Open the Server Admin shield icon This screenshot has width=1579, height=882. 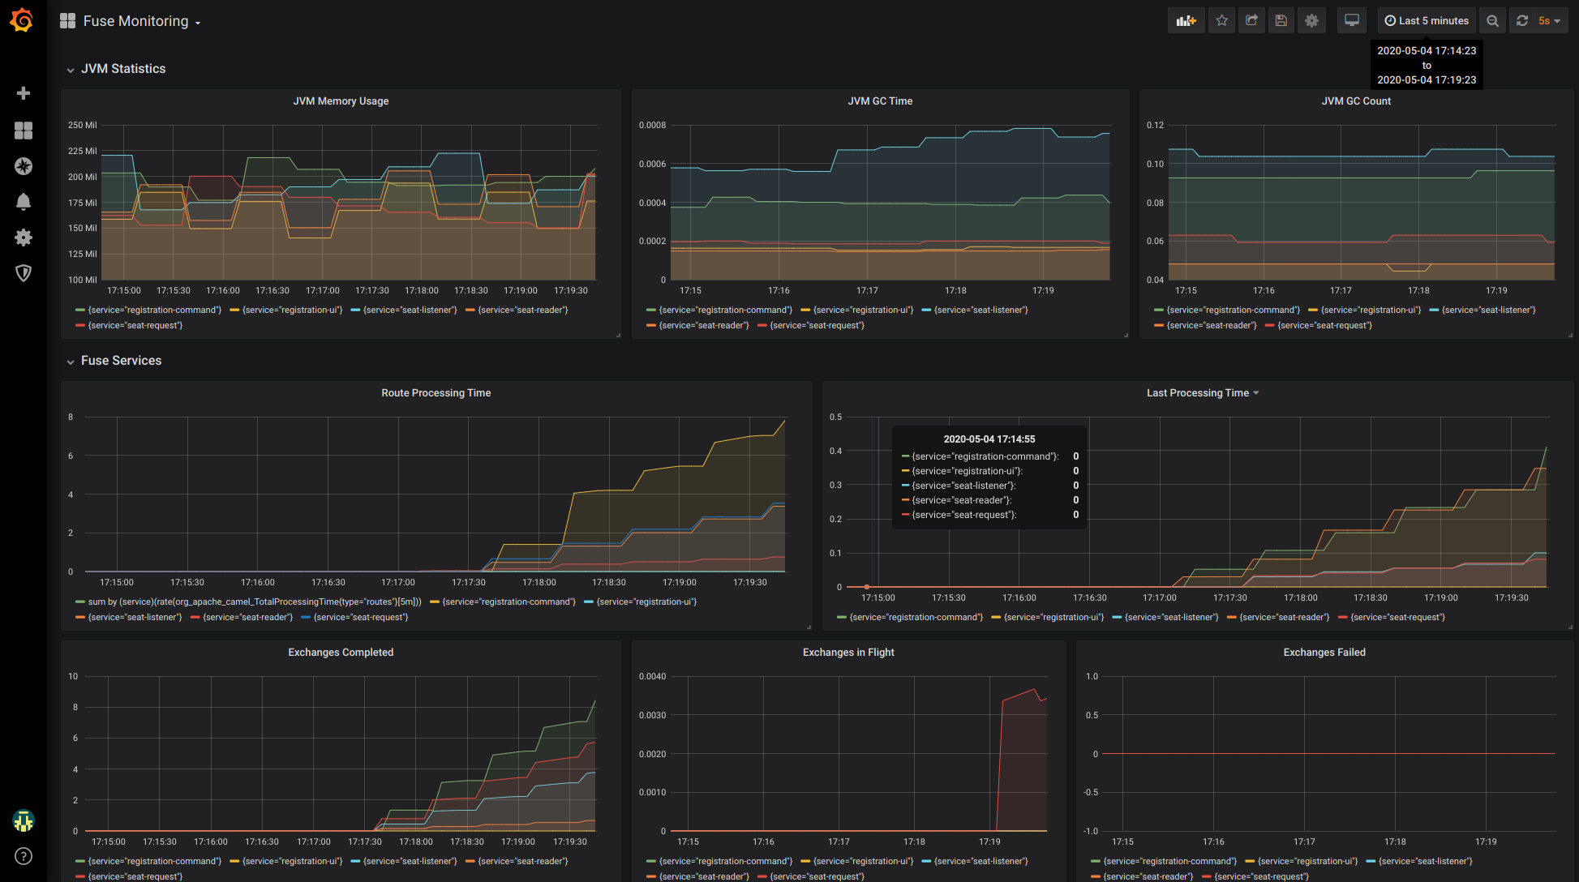pos(24,273)
